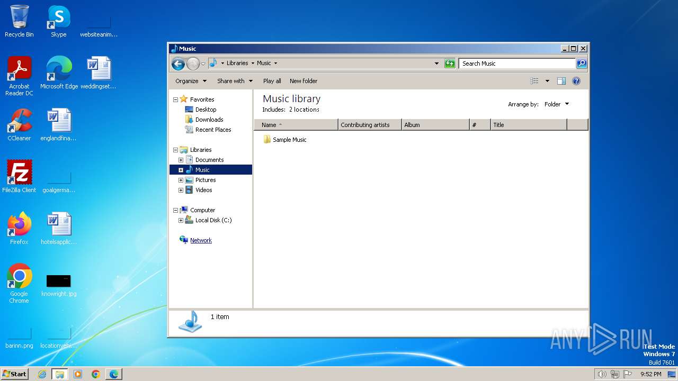Open CCleaner desktop shortcut
678x381 pixels.
(19, 124)
